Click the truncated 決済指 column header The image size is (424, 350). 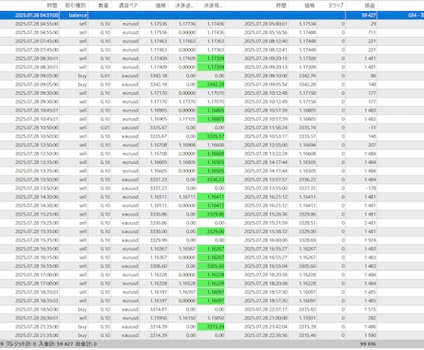(x=213, y=6)
